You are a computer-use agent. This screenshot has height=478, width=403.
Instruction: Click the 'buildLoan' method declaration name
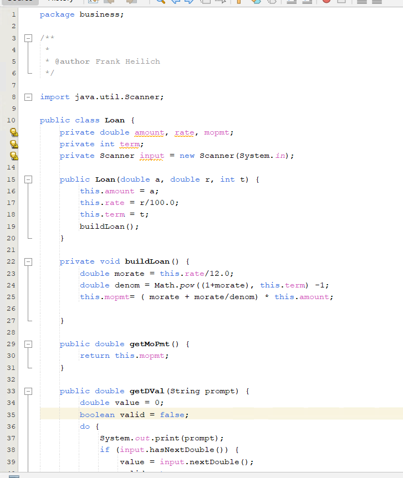tap(147, 261)
